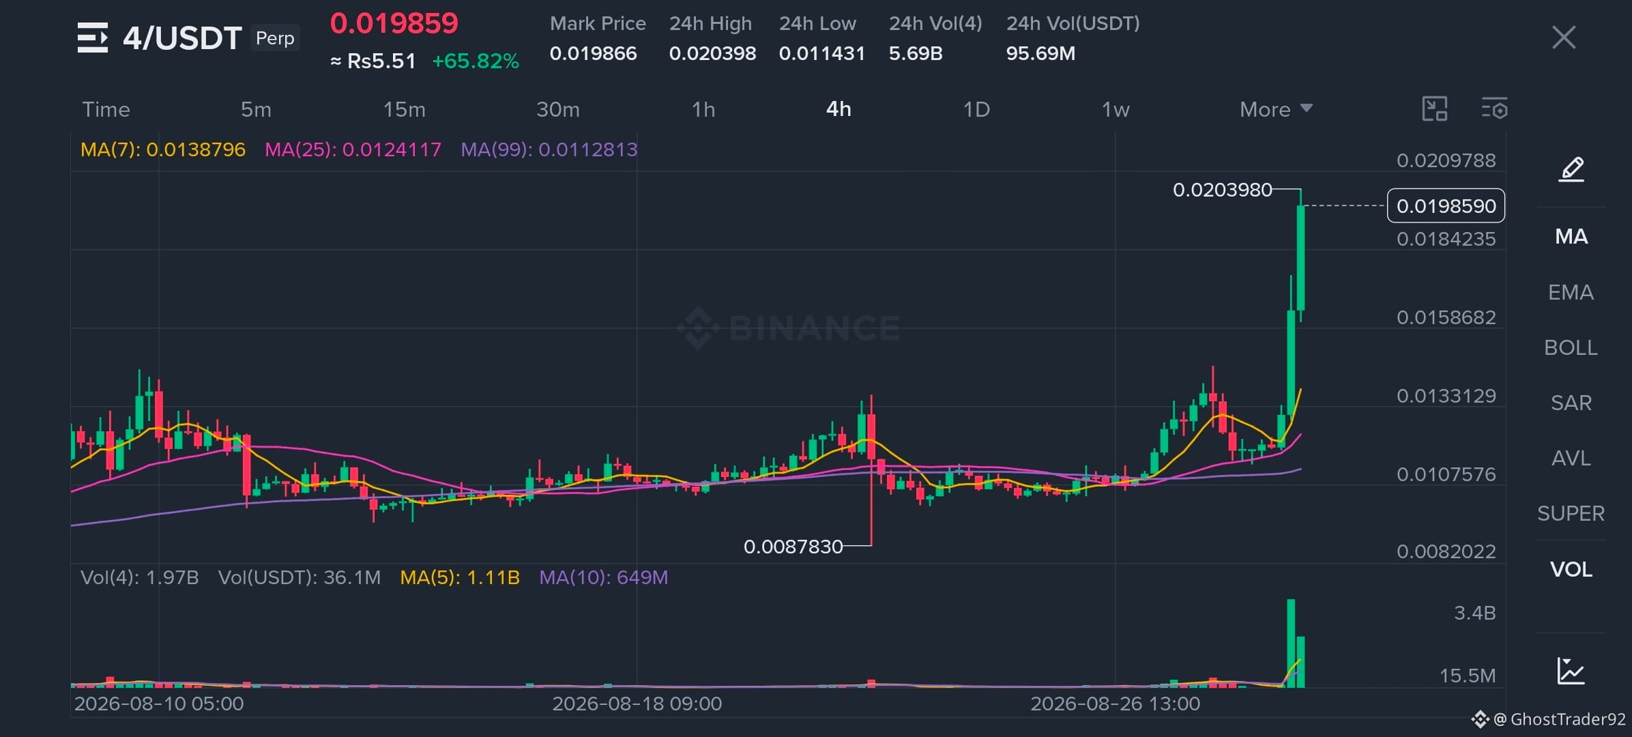The width and height of the screenshot is (1632, 737).
Task: Tap the volume MA(10) 649M label
Action: pyautogui.click(x=604, y=577)
